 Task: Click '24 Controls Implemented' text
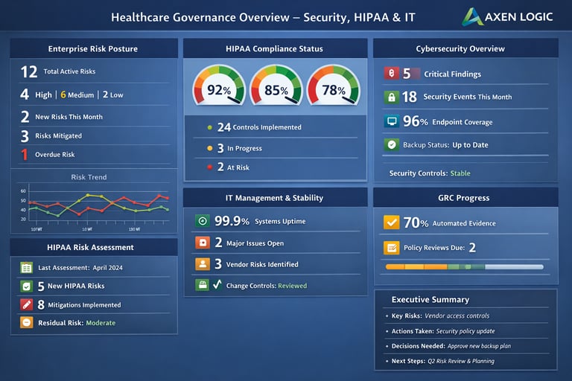[x=259, y=127]
